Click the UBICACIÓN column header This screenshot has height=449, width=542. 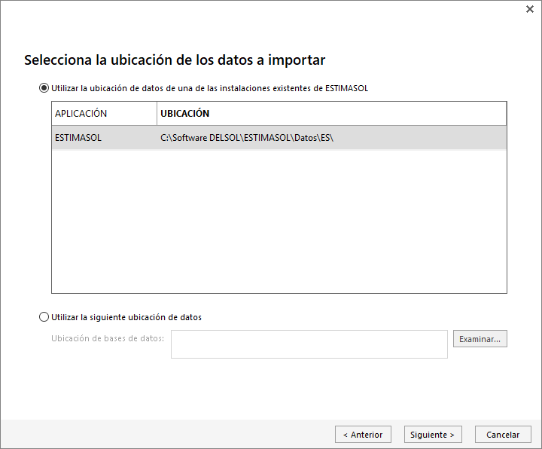coord(331,114)
